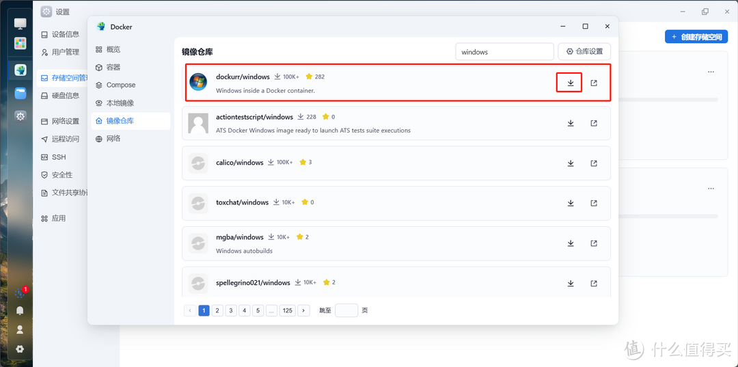This screenshot has width=738, height=367.
Task: Open the colorful app grid dock icon
Action: pos(20,43)
